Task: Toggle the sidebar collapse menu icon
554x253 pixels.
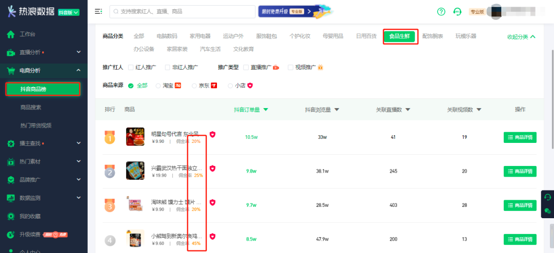Action: click(x=98, y=12)
